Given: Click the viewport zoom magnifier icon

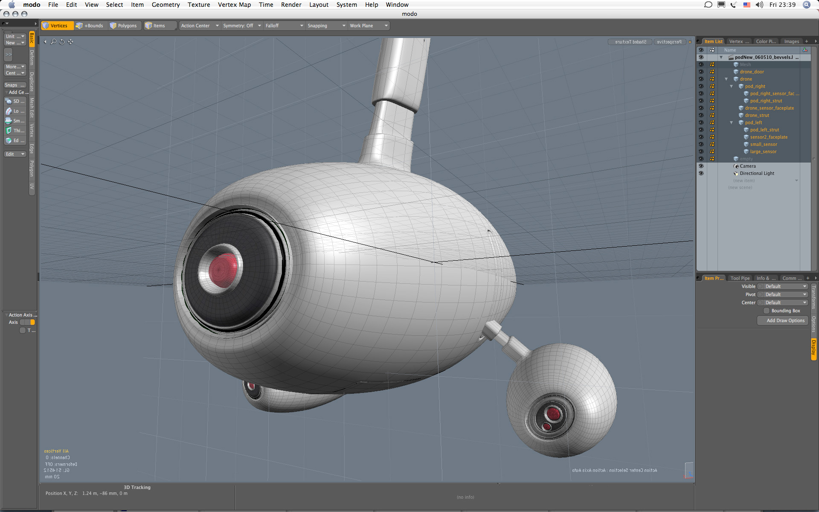Looking at the screenshot, I should 53,42.
